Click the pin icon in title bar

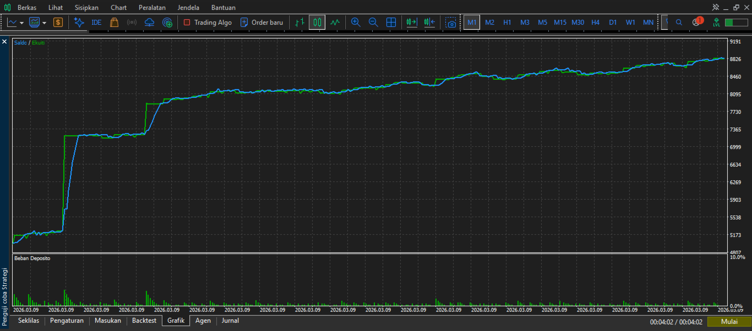pyautogui.click(x=716, y=7)
